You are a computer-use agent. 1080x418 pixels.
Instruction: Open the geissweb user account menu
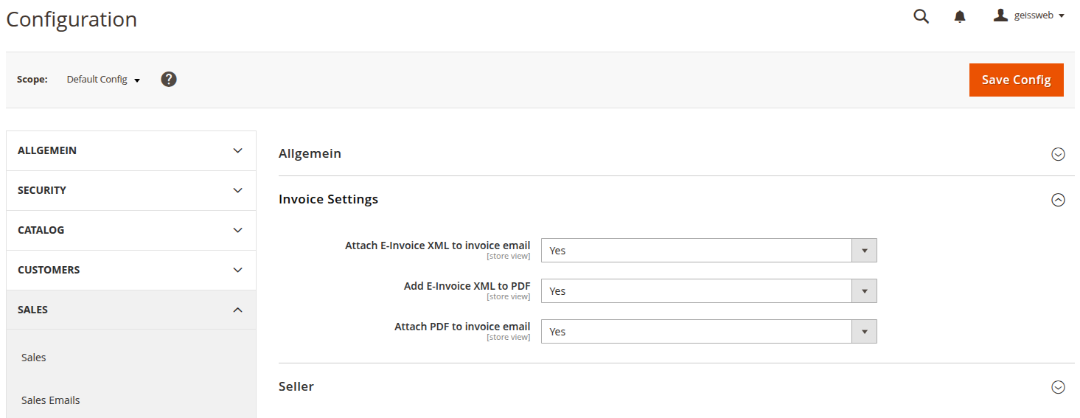[1029, 15]
